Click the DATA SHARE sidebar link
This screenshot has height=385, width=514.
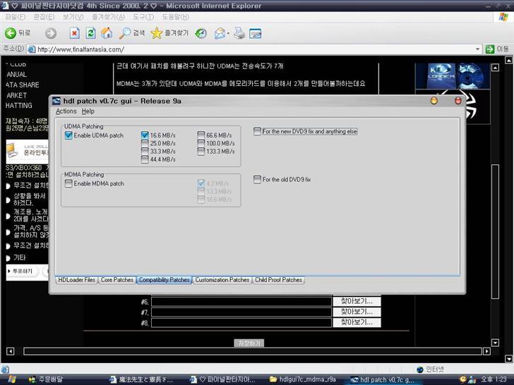coord(23,85)
